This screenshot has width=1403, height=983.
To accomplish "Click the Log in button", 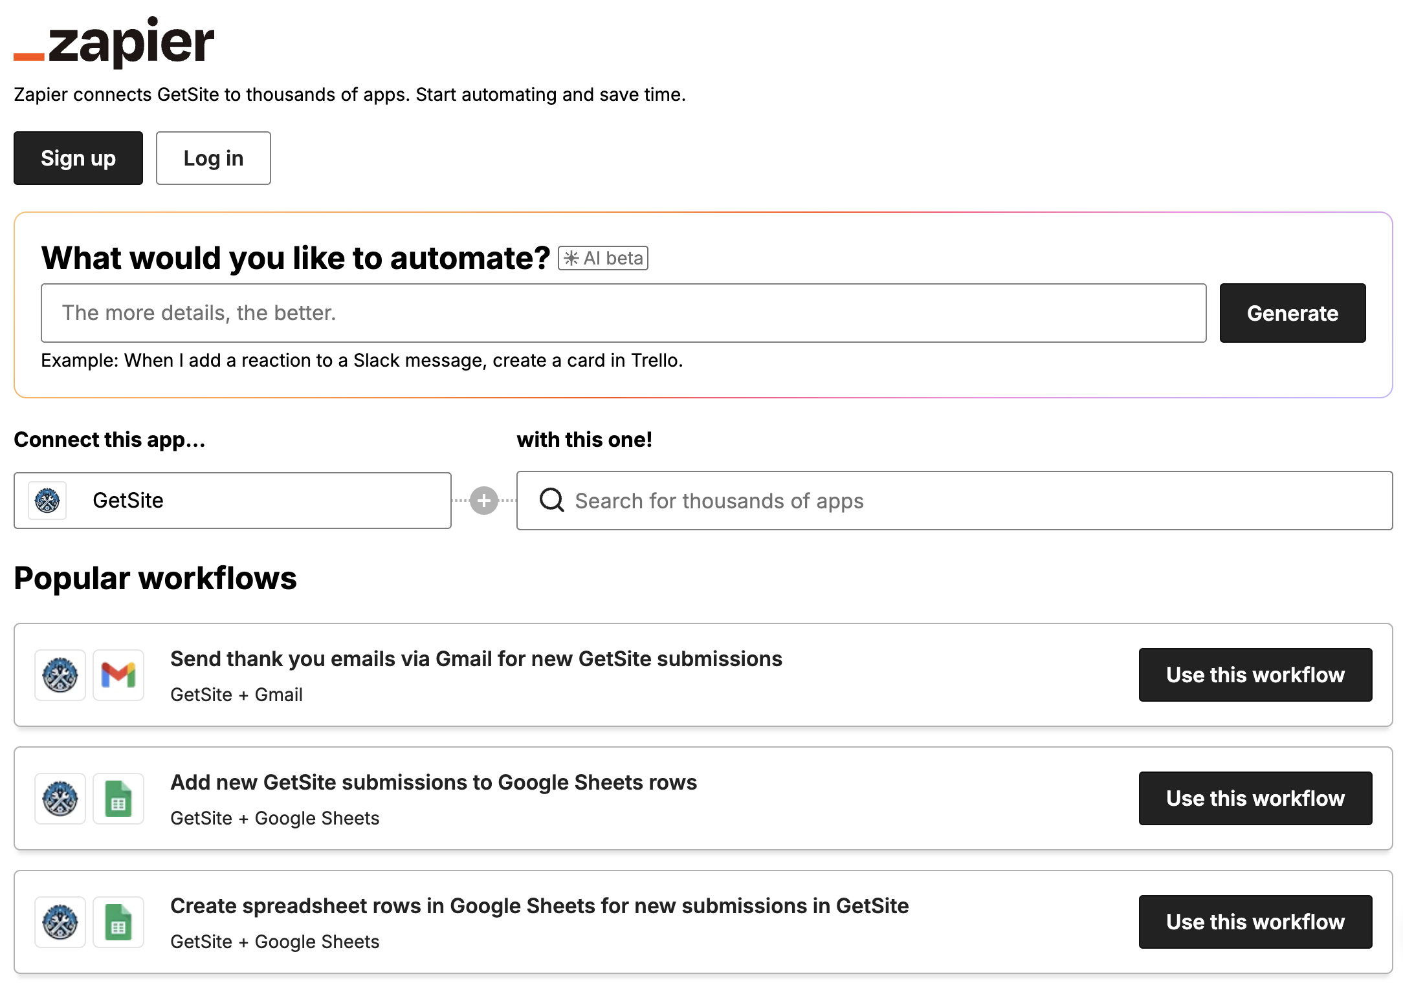I will (x=213, y=158).
